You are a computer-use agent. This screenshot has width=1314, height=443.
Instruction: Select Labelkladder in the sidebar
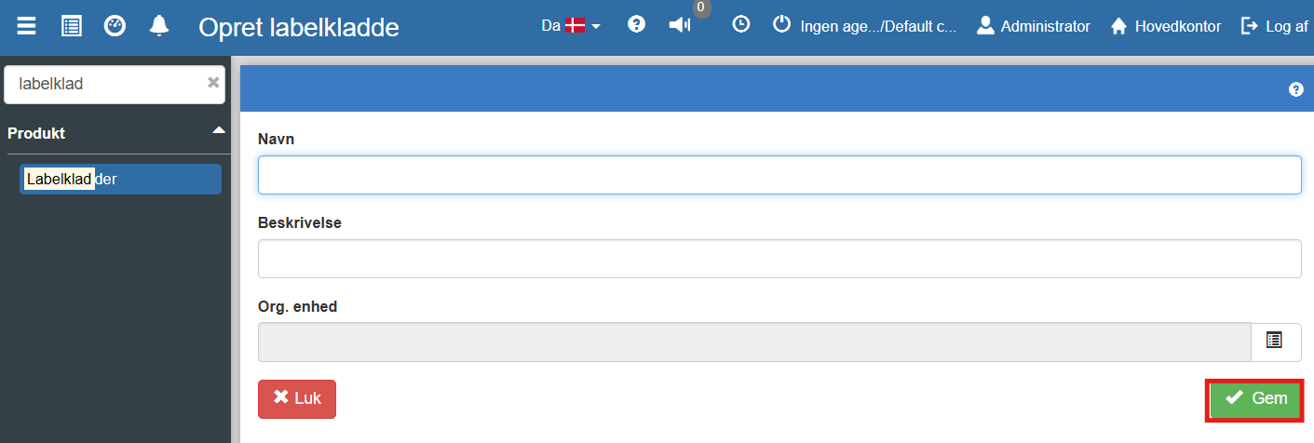pyautogui.click(x=120, y=180)
